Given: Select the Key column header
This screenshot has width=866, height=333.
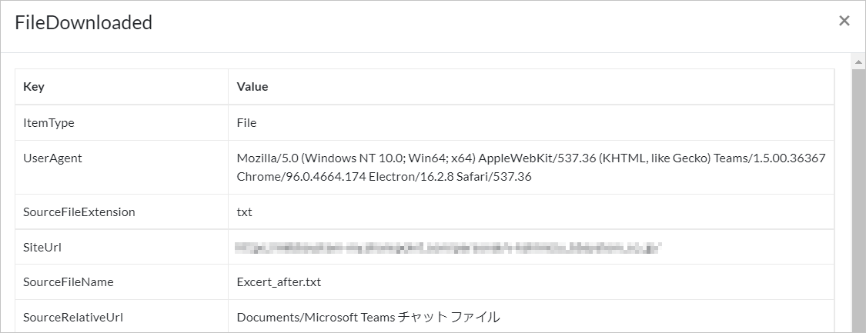Looking at the screenshot, I should [122, 87].
